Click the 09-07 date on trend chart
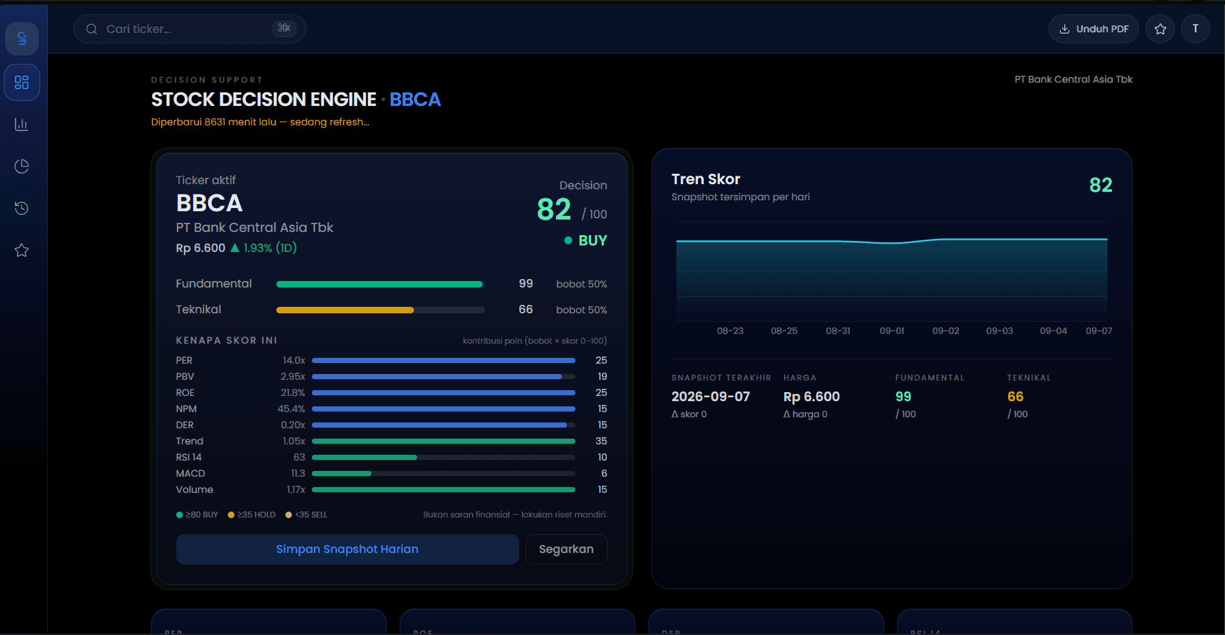 coord(1099,331)
